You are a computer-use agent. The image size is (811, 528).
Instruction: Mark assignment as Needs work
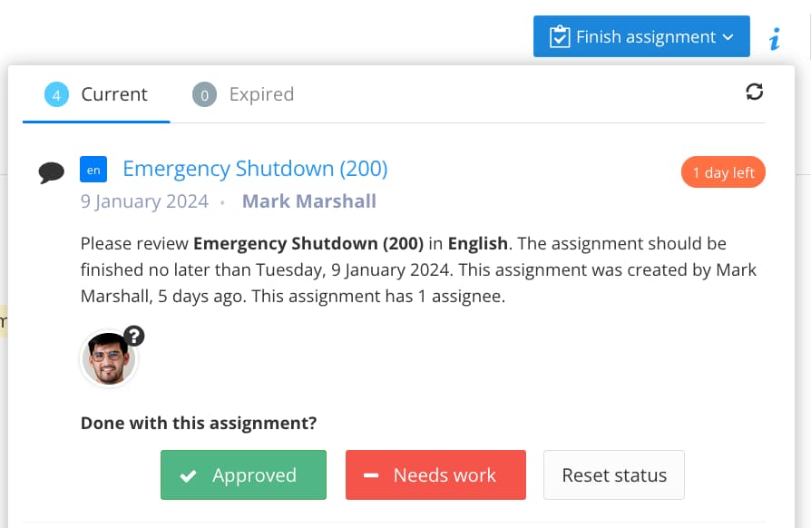point(435,474)
